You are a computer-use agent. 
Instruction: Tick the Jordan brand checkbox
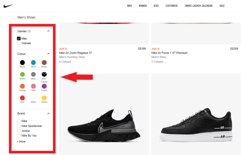click(x=19, y=131)
